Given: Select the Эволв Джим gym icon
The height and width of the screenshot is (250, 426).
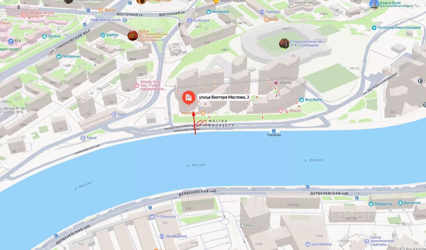Looking at the screenshot, I should (x=162, y=236).
